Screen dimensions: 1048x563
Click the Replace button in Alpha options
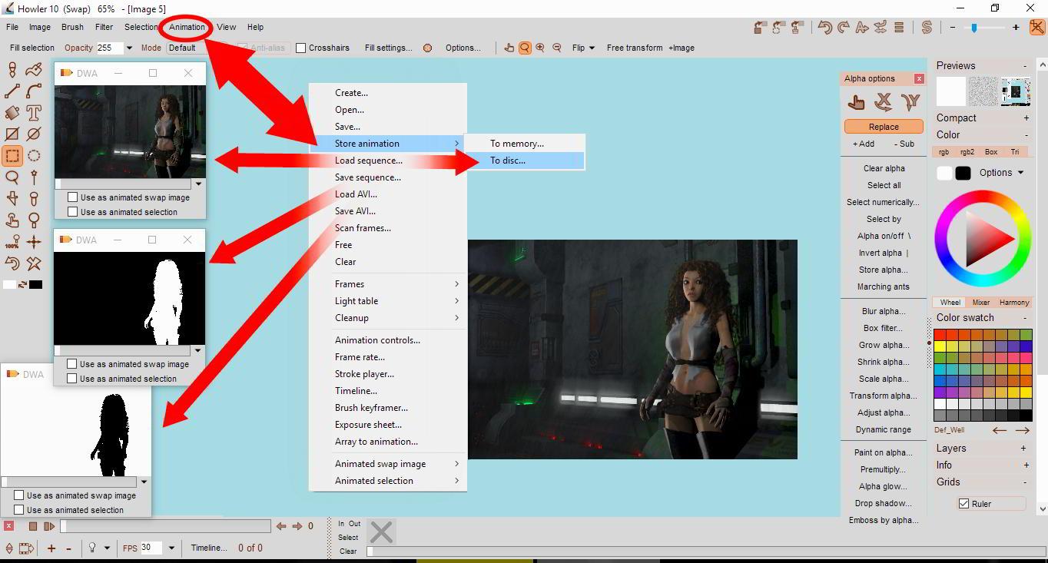(884, 127)
